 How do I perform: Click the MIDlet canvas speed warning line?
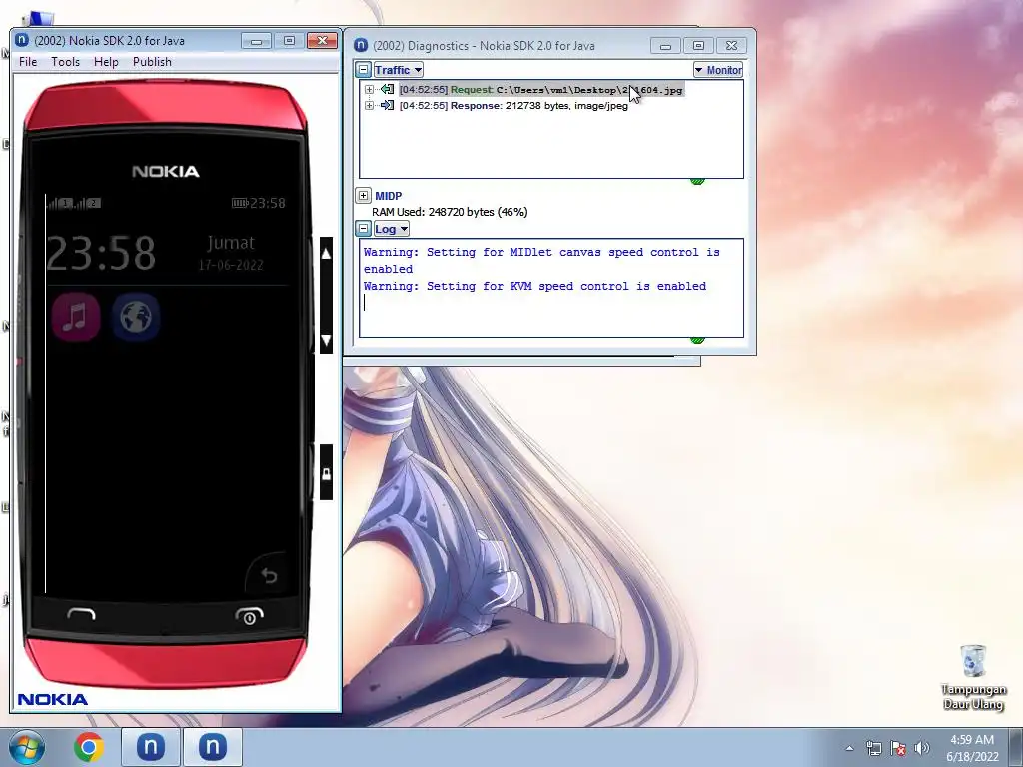tap(541, 260)
